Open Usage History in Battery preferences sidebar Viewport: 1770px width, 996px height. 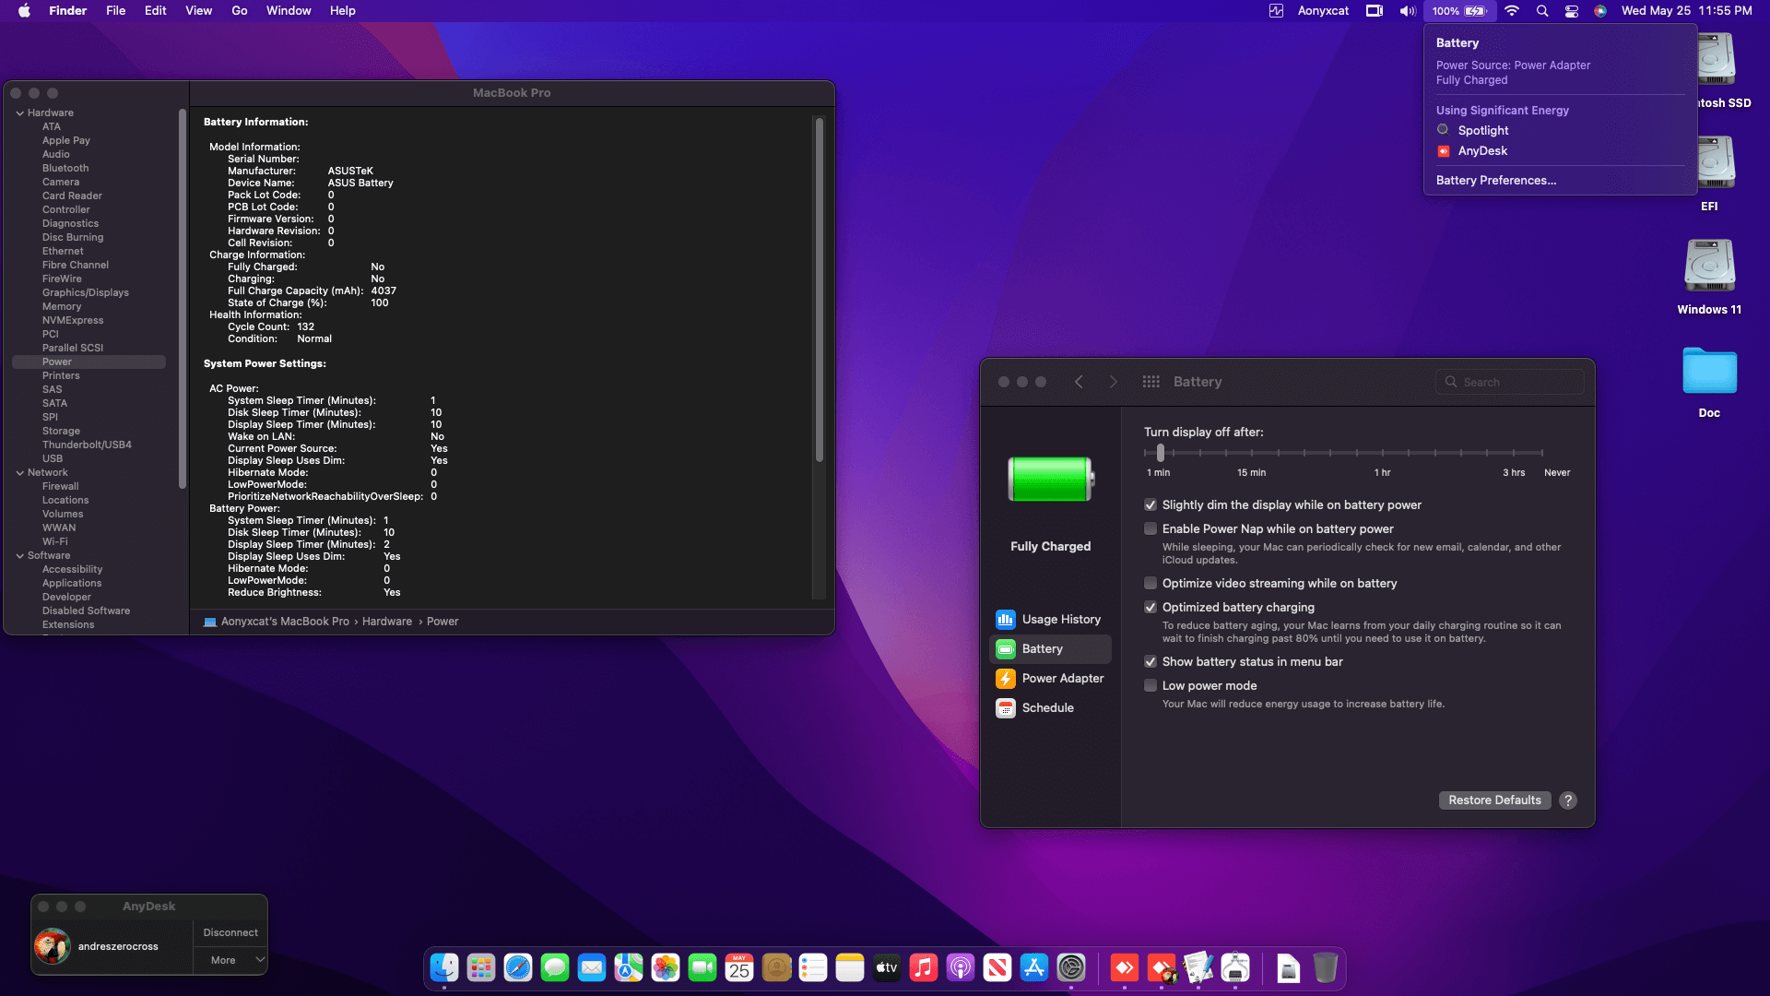click(x=1050, y=620)
